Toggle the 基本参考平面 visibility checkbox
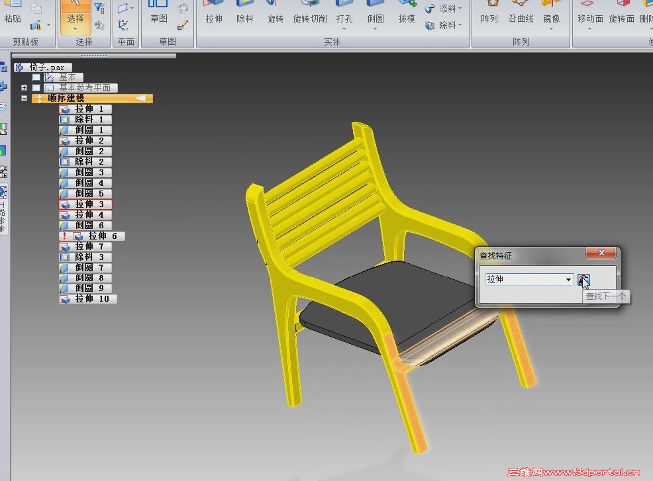This screenshot has height=481, width=653. (x=36, y=88)
